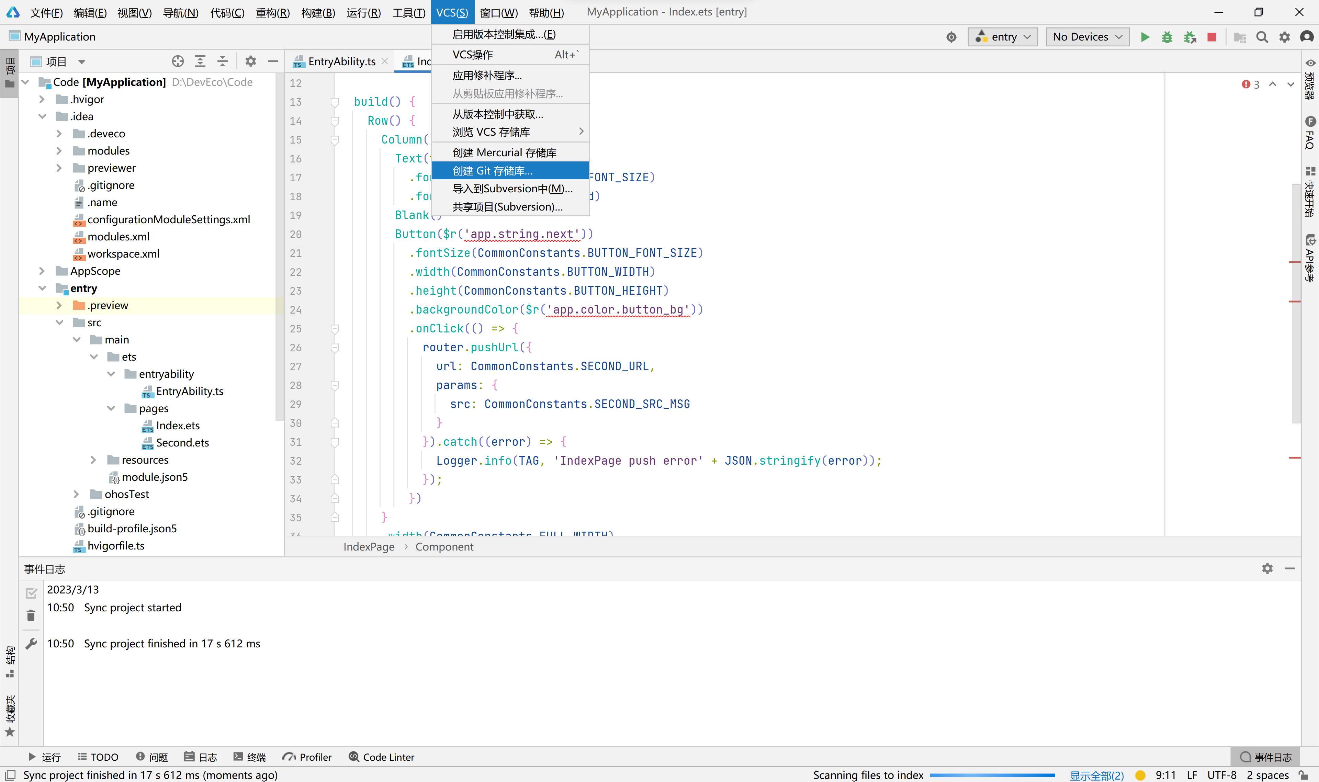Click the project panel locate target icon

(x=178, y=62)
